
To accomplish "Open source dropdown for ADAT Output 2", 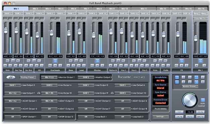I will click(x=49, y=101).
